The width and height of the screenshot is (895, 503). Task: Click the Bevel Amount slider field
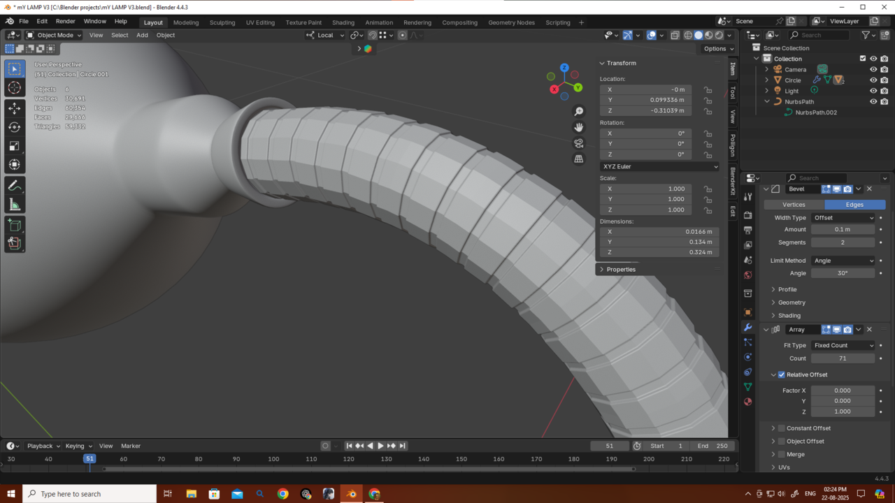point(843,230)
